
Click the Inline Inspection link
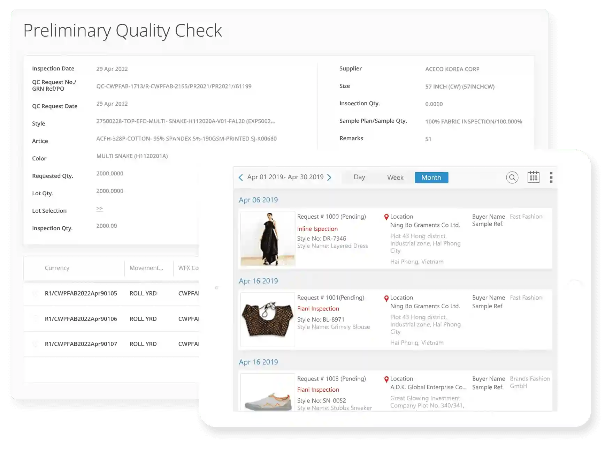point(317,229)
